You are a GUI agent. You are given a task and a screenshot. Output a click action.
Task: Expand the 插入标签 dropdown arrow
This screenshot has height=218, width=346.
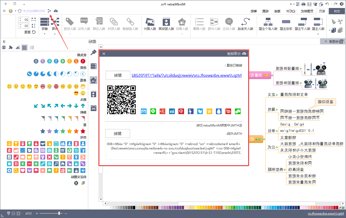point(69,34)
